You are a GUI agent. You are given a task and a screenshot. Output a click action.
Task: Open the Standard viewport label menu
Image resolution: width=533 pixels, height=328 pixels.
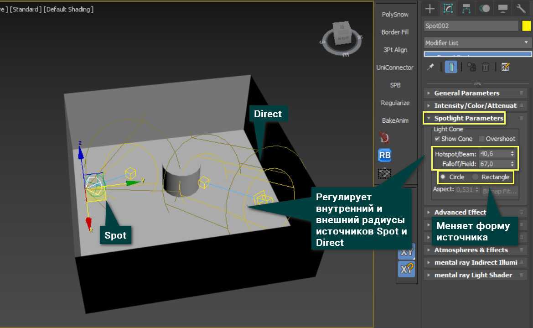pyautogui.click(x=26, y=9)
